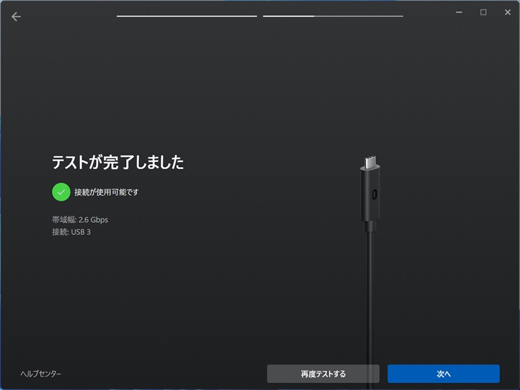Go back using the arrow icon

[x=16, y=17]
